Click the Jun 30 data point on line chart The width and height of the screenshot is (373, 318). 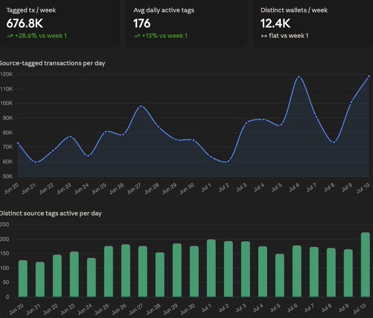194,141
